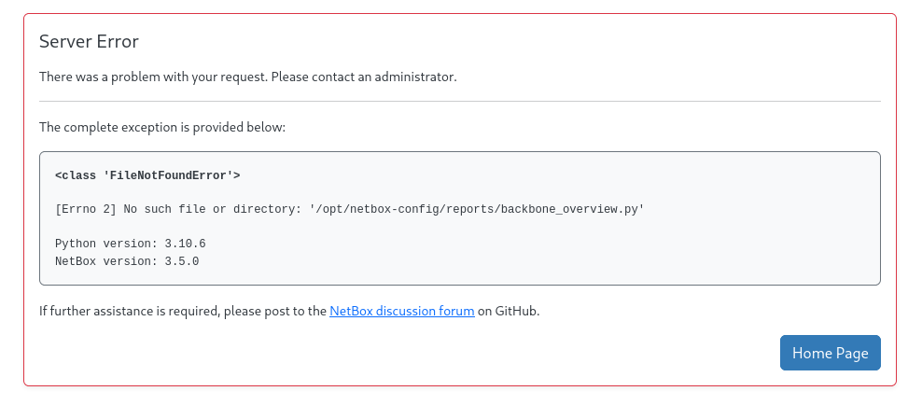Click 'The complete exception is provided below' text

pyautogui.click(x=162, y=128)
